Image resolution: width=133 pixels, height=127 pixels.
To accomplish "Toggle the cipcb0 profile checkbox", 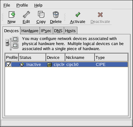I will point(9,64).
